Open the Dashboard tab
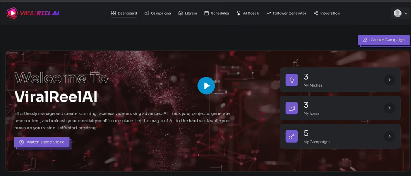411x176 pixels. (124, 13)
